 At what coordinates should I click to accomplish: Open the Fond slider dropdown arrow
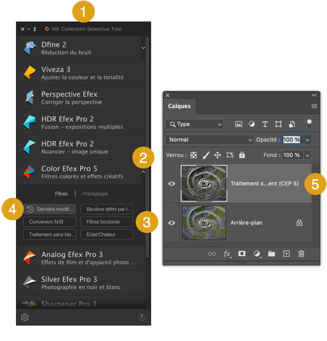point(307,155)
